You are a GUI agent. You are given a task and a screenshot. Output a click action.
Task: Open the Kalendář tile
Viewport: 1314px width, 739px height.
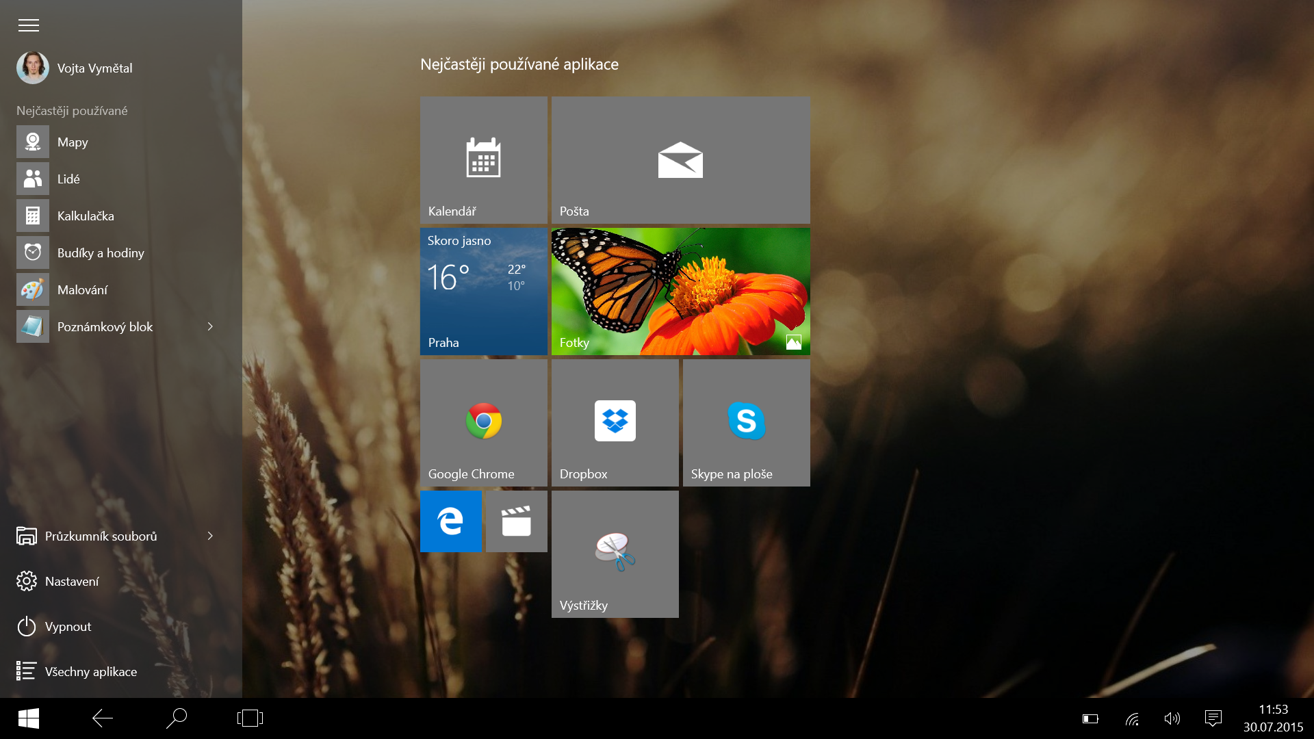483,159
